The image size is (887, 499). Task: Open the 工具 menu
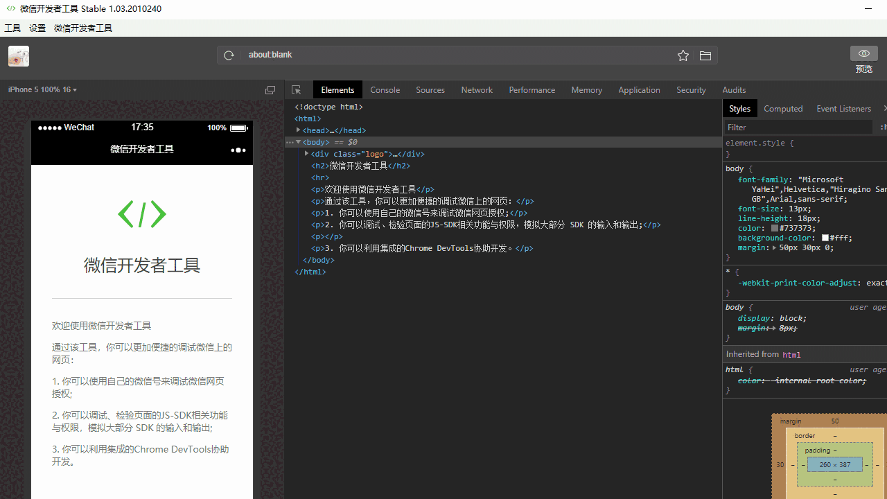(12, 28)
